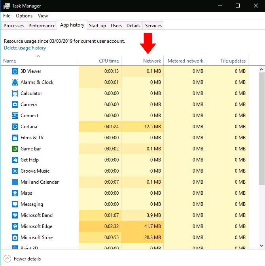
Task: Select the Microsoft Edge row name
Action: [x=36, y=226]
